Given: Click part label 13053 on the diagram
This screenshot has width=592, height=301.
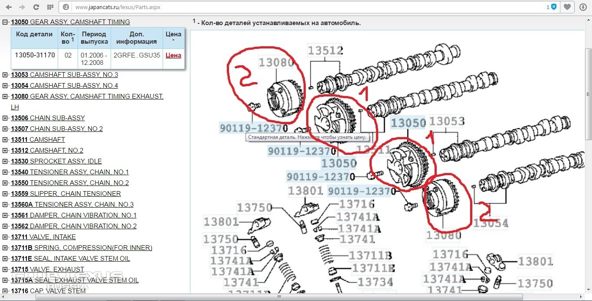Looking at the screenshot, I should 446,121.
